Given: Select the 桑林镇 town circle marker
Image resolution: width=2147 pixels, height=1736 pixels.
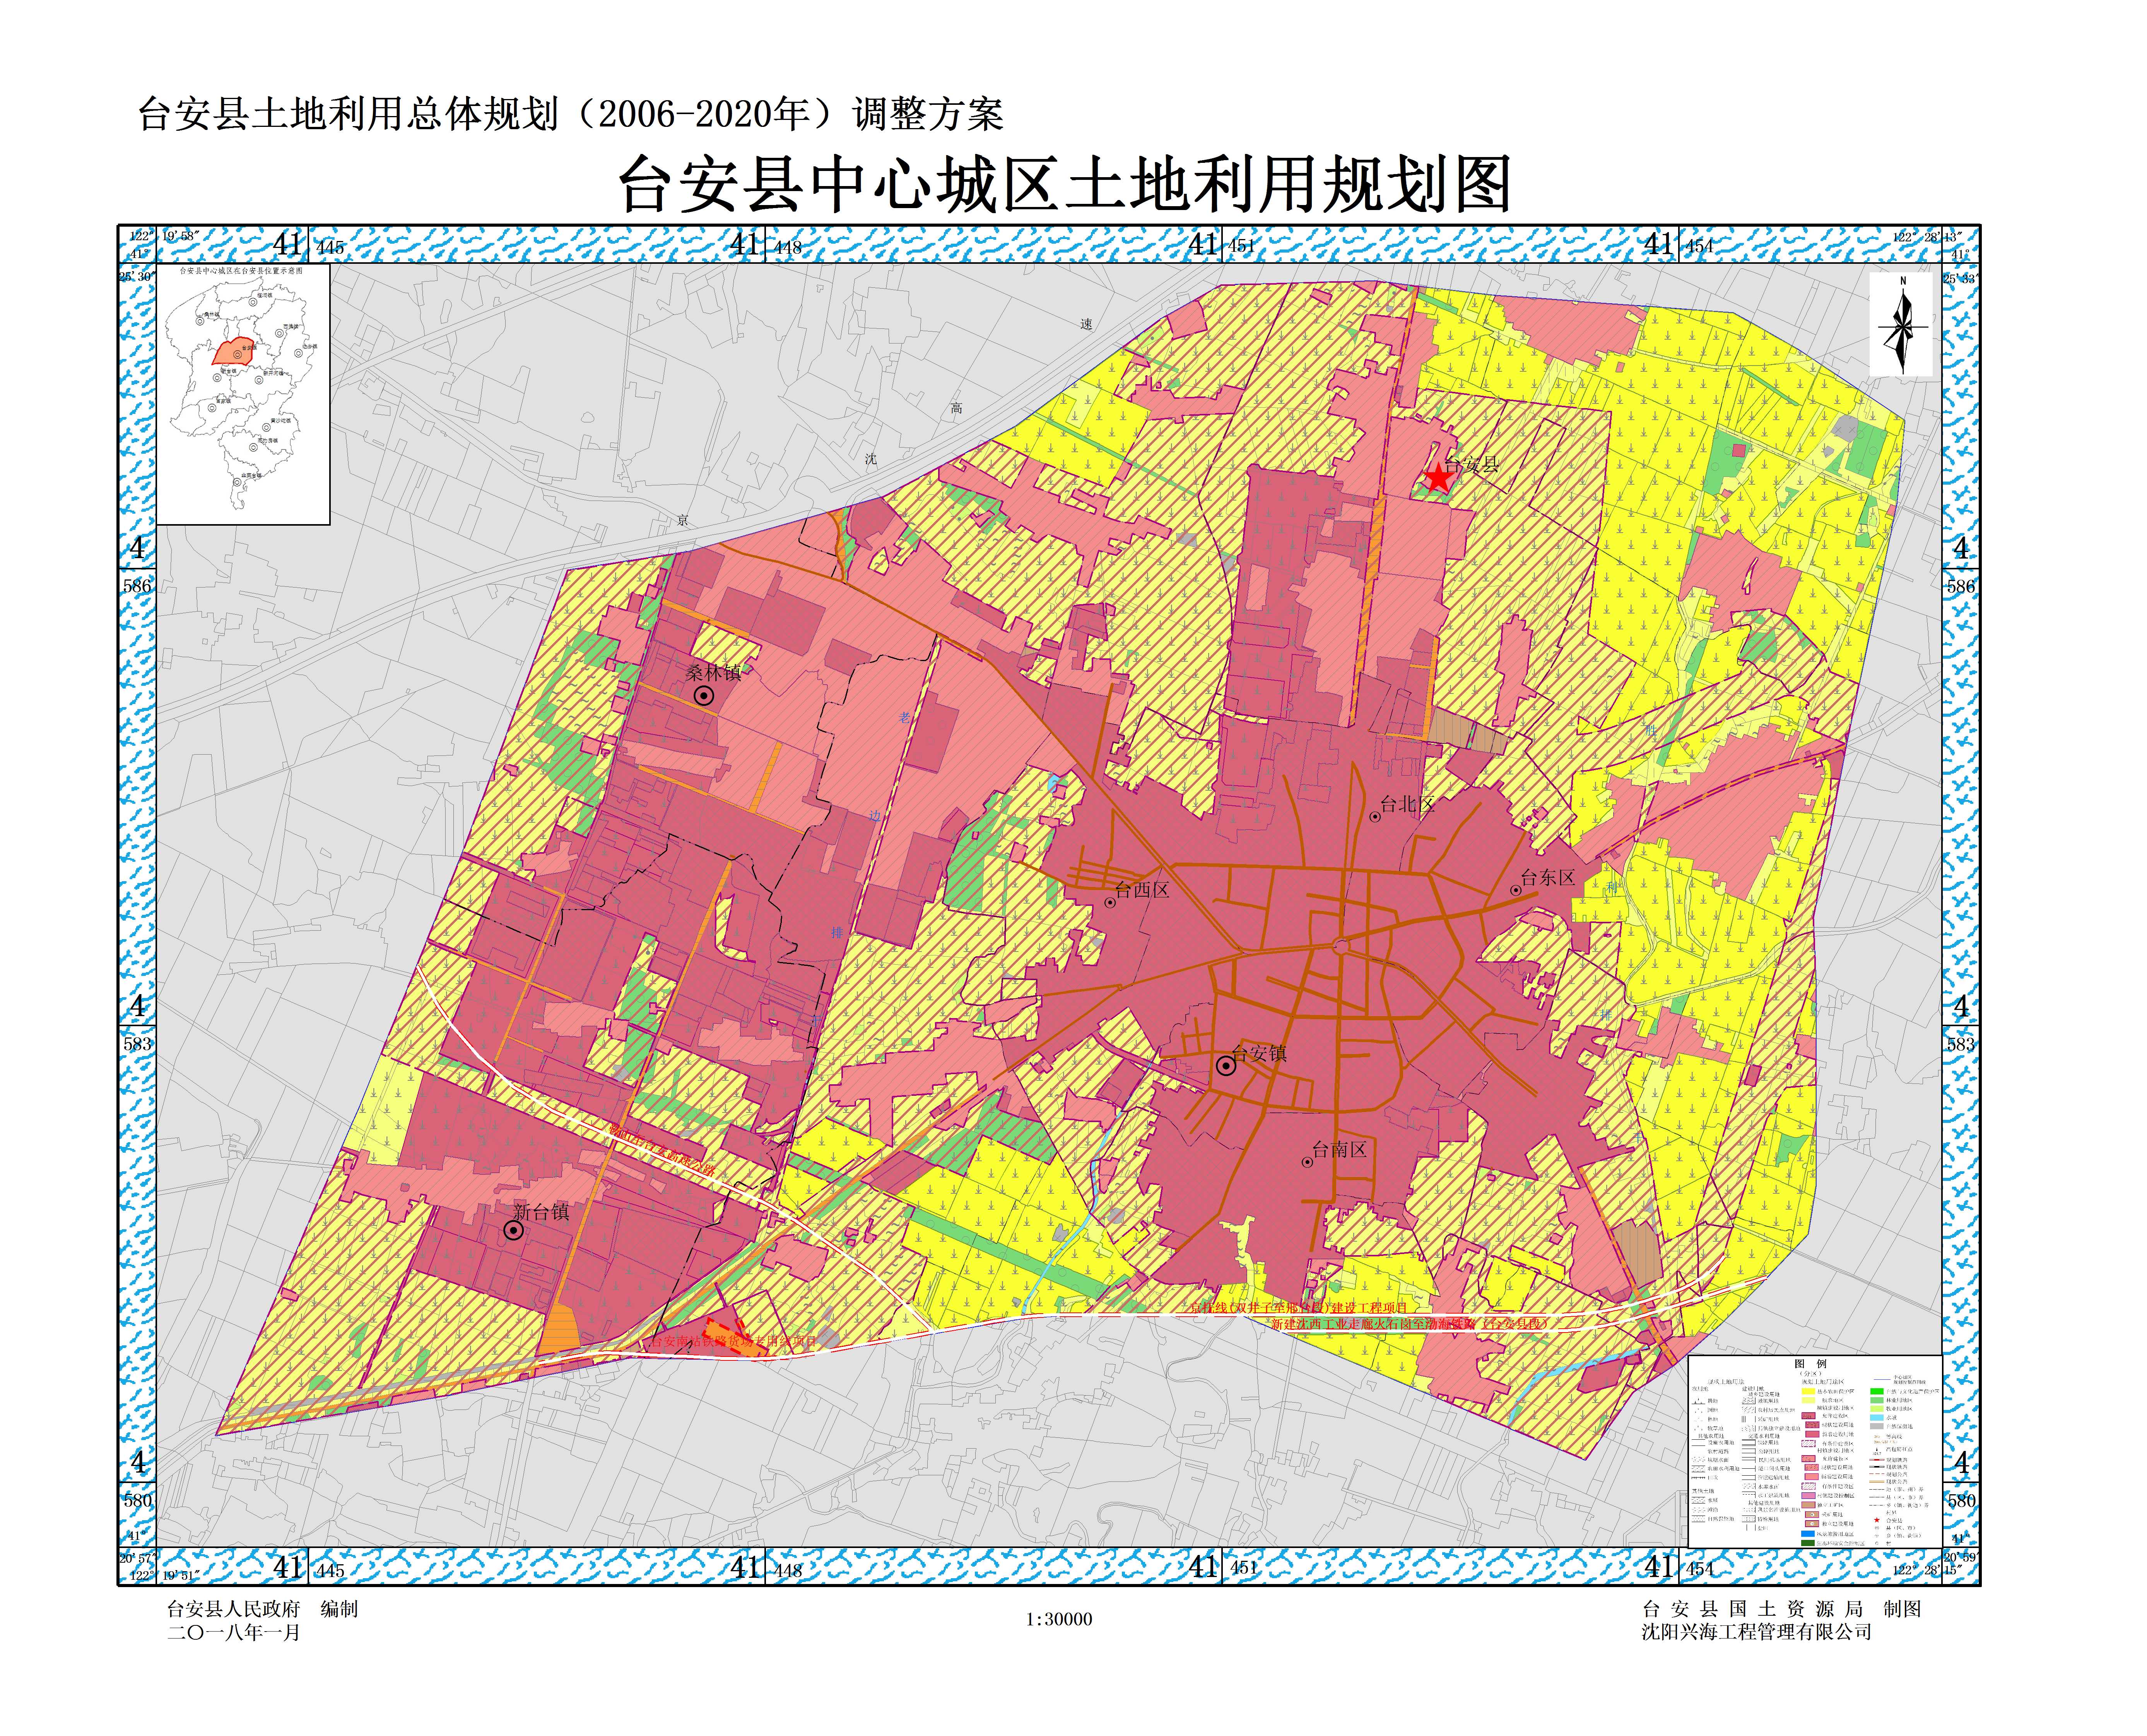Looking at the screenshot, I should click(x=704, y=695).
